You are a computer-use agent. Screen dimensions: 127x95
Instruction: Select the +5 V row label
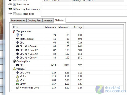tap(22, 80)
